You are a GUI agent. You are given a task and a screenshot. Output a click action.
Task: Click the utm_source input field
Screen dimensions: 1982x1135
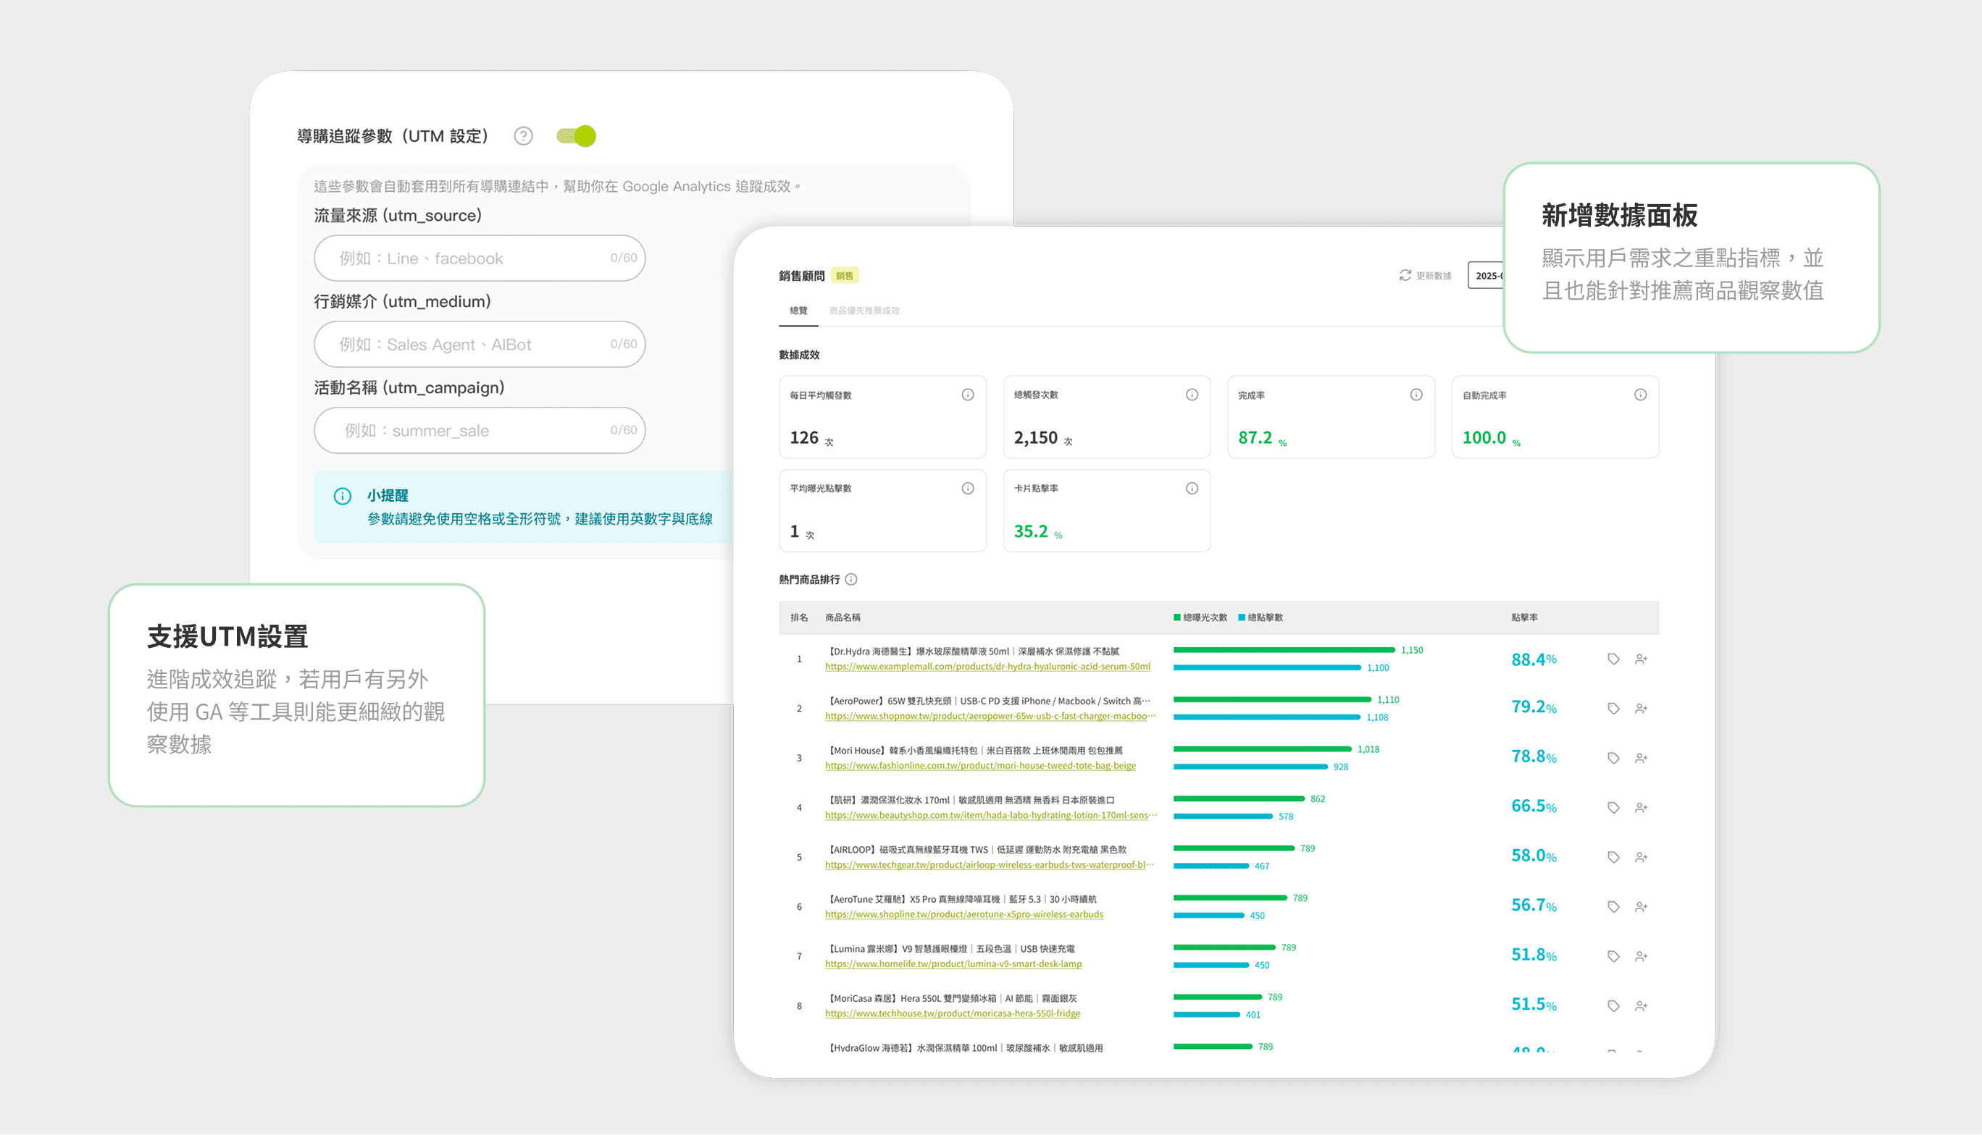coord(479,258)
